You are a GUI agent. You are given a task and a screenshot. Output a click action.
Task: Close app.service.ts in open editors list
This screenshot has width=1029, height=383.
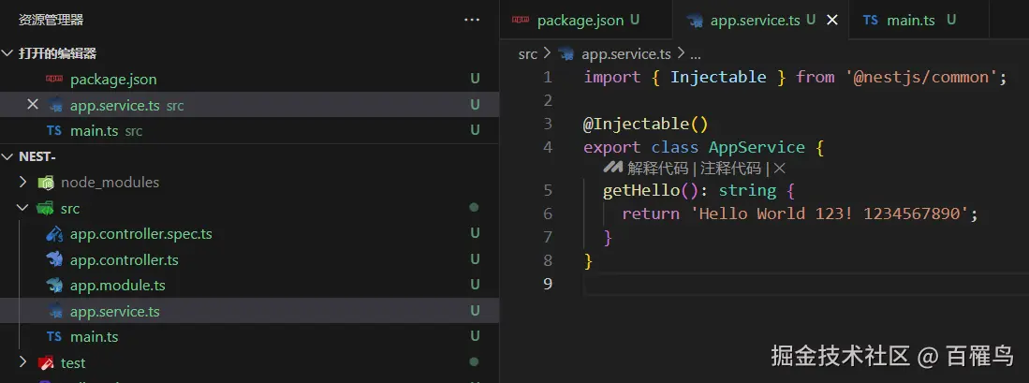33,105
